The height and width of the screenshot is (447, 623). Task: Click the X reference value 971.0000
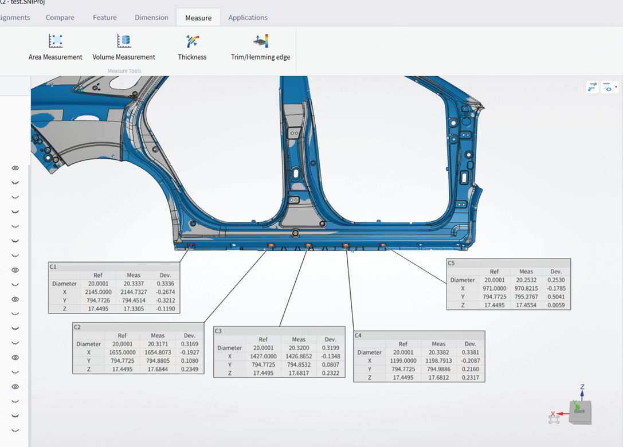click(x=494, y=288)
